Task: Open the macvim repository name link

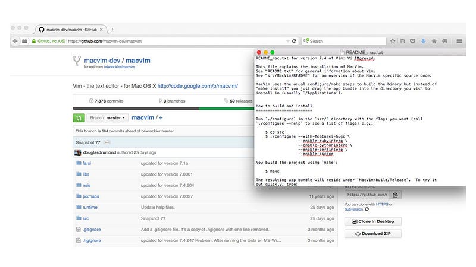Action: pyautogui.click(x=138, y=61)
